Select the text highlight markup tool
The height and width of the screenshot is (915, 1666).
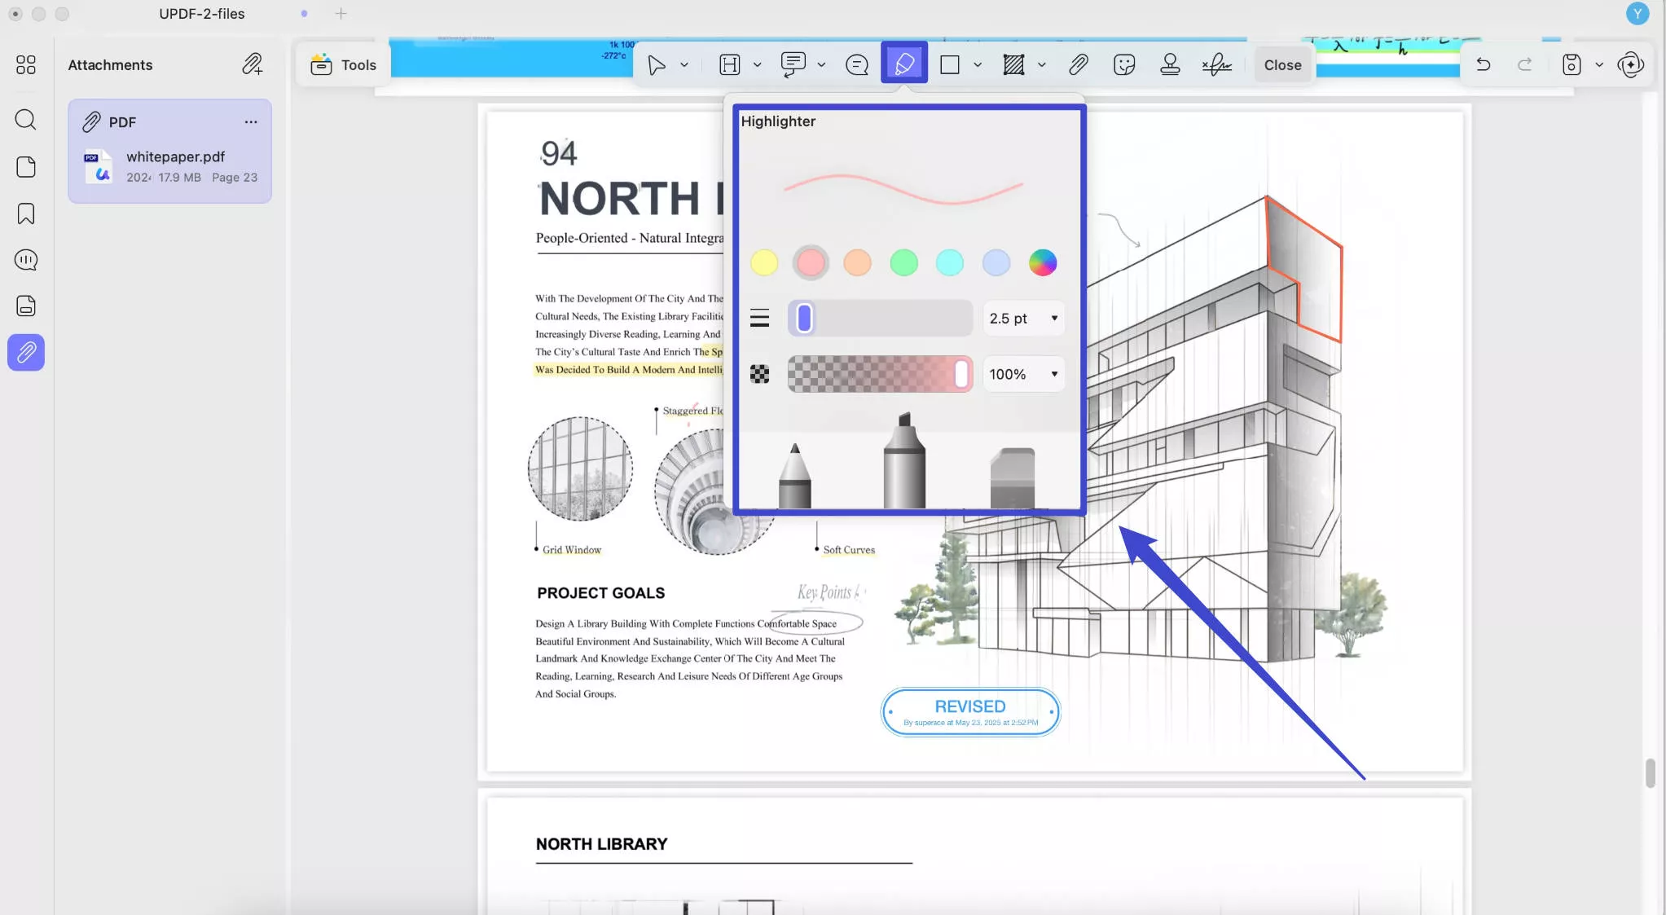click(730, 64)
